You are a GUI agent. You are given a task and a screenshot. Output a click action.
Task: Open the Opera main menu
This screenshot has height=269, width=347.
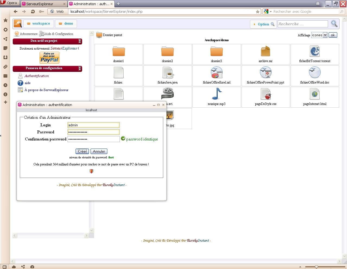click(10, 2)
